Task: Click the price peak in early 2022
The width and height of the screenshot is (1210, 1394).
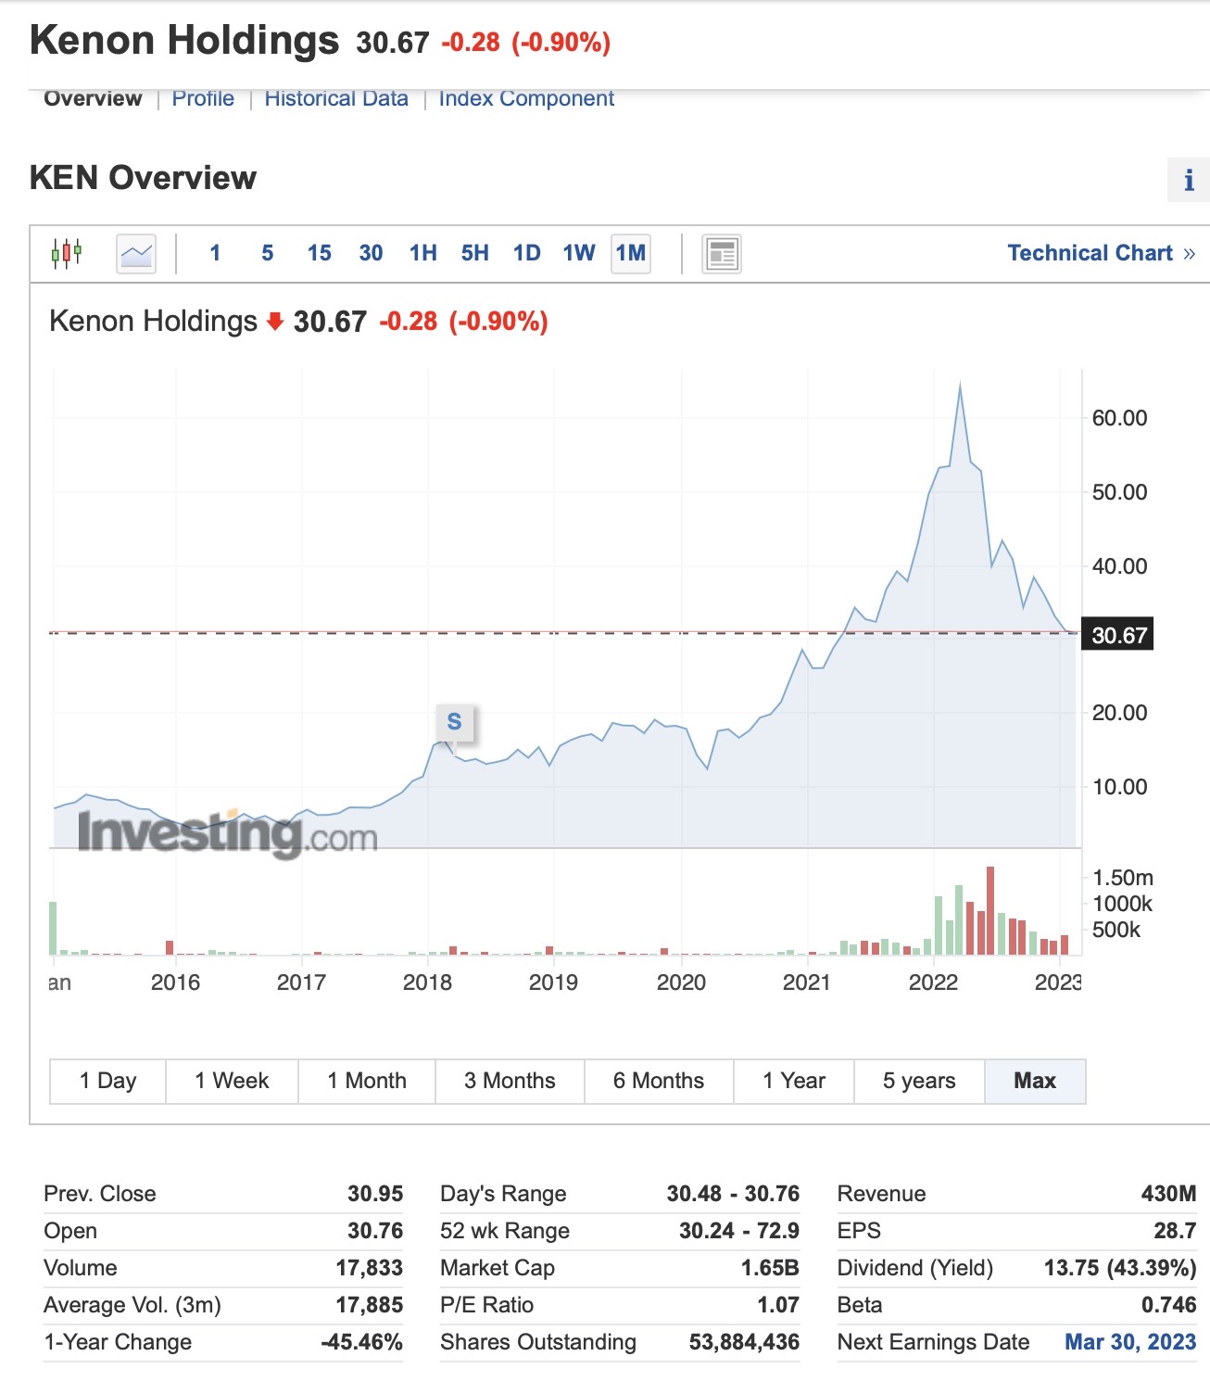Action: 960,384
